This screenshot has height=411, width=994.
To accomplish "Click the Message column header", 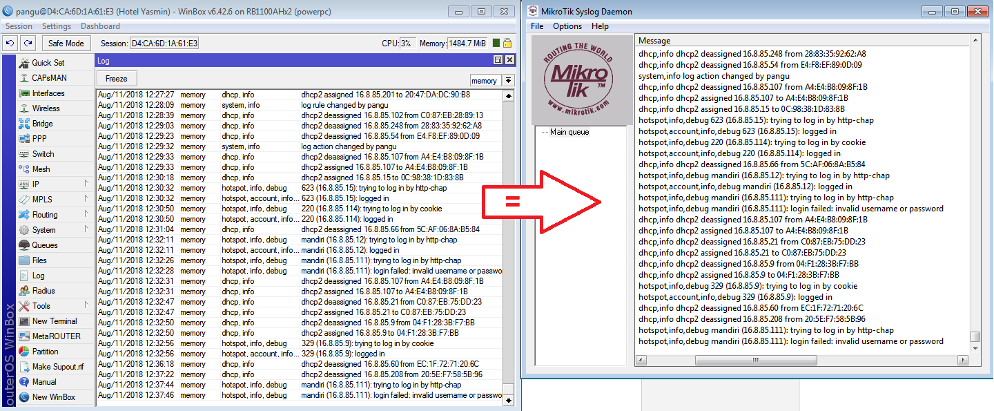I will [x=801, y=41].
